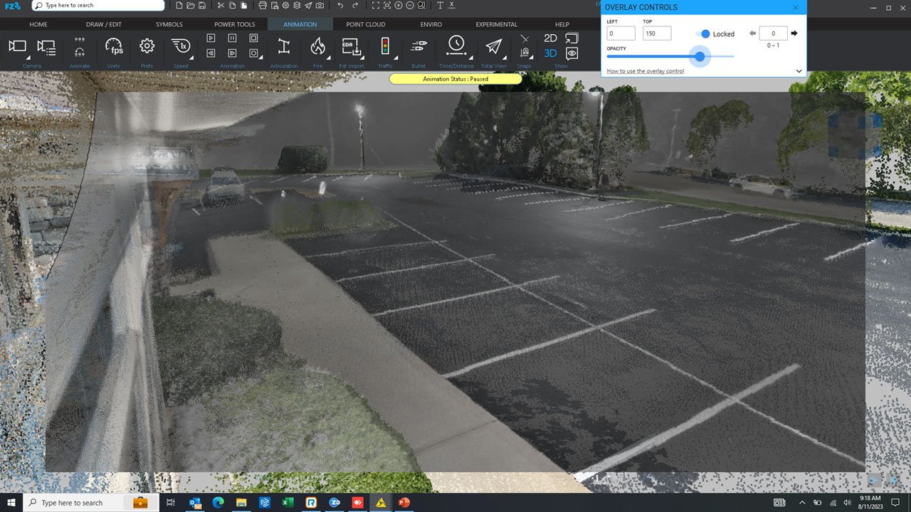Open the Camera dropdown arrow

[x=28, y=57]
